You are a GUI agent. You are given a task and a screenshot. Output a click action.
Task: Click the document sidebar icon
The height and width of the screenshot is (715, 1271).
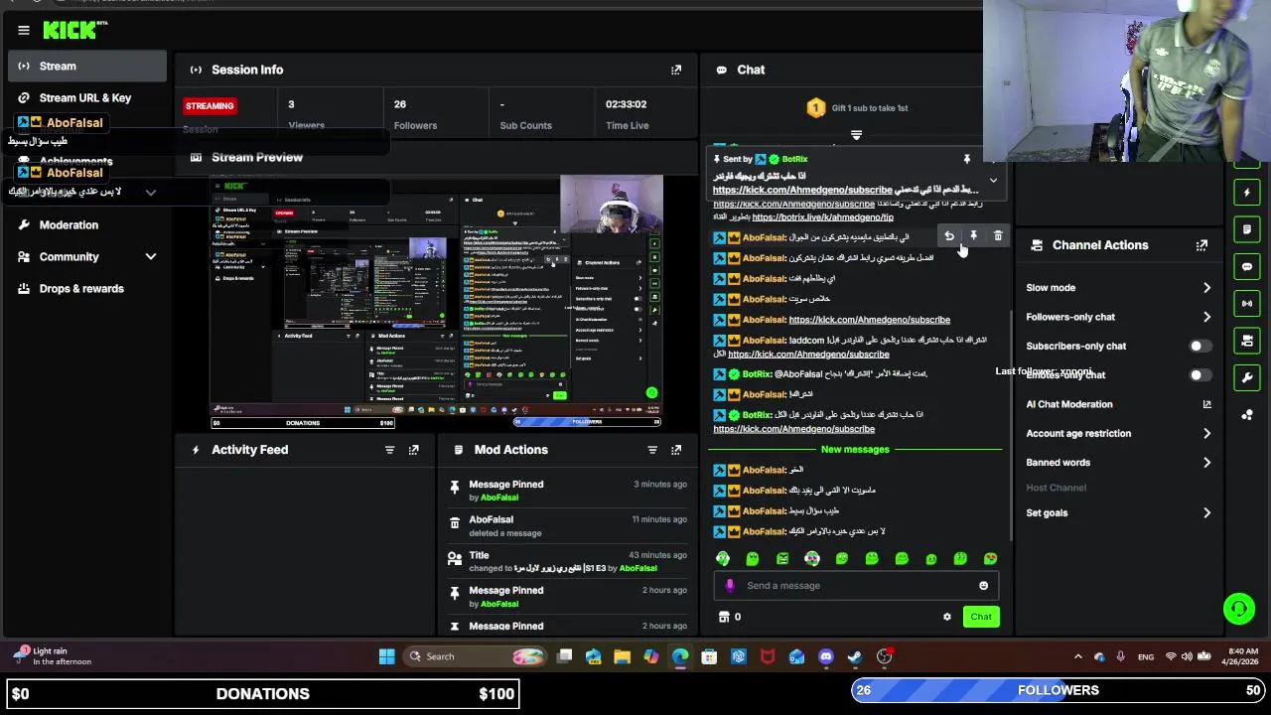pos(1247,229)
